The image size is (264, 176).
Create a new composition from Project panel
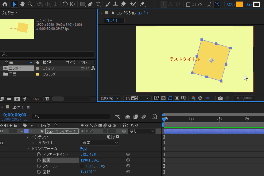[17, 99]
